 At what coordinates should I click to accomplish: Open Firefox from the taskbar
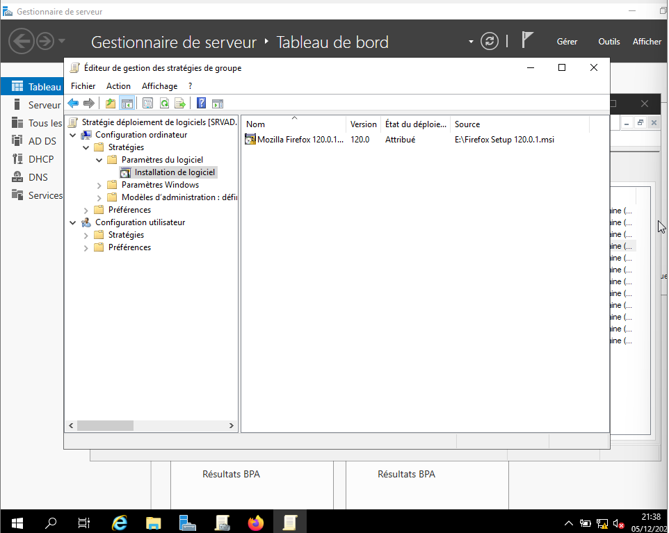click(256, 522)
